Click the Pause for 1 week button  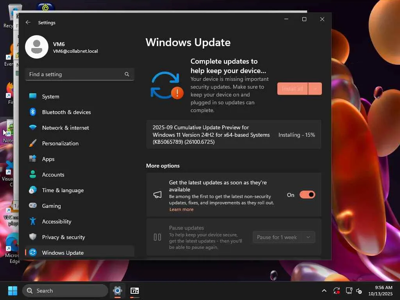point(277,237)
